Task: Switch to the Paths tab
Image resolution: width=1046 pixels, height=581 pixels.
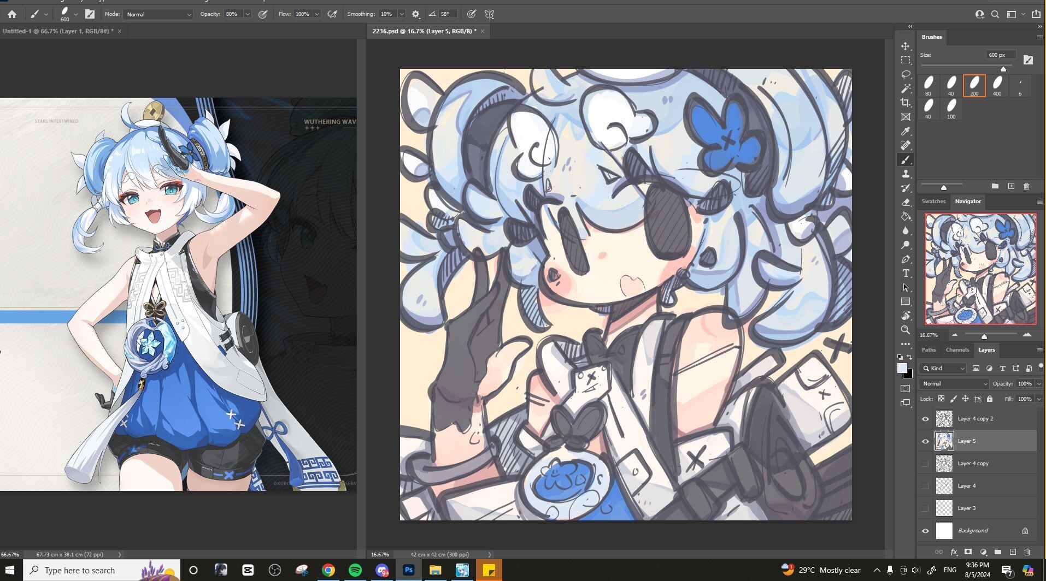Action: click(929, 350)
